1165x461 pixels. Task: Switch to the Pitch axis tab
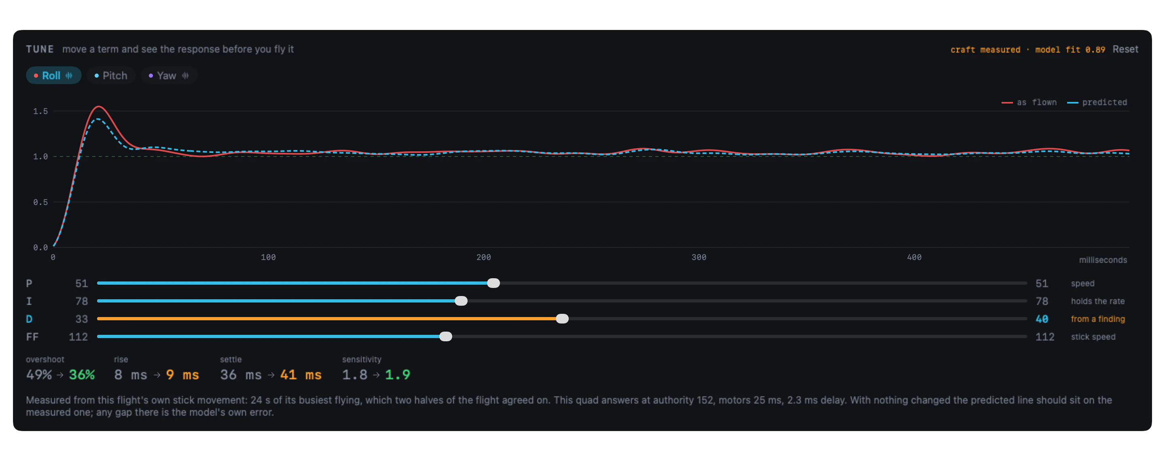110,76
